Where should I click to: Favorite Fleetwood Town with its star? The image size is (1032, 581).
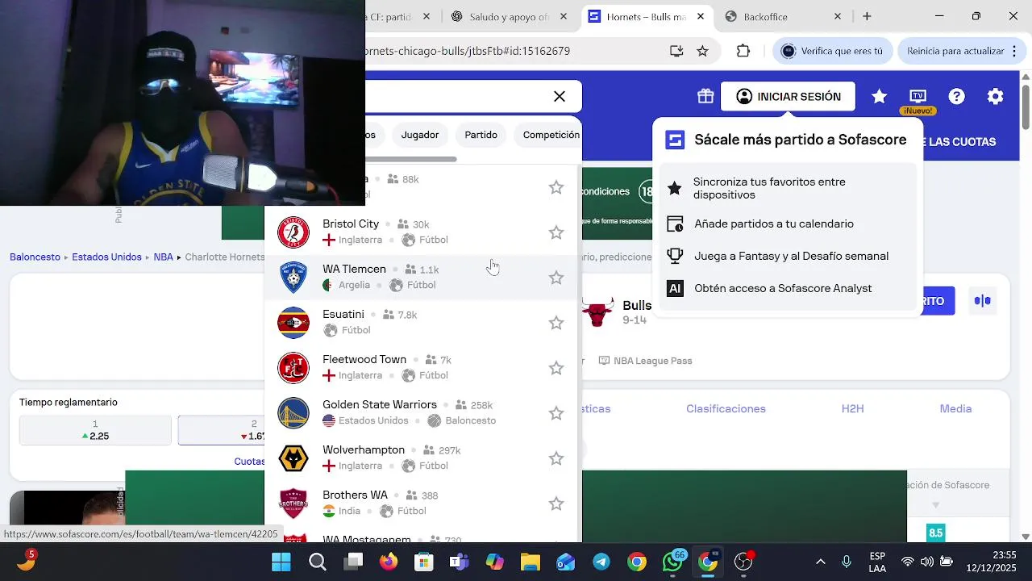click(556, 368)
